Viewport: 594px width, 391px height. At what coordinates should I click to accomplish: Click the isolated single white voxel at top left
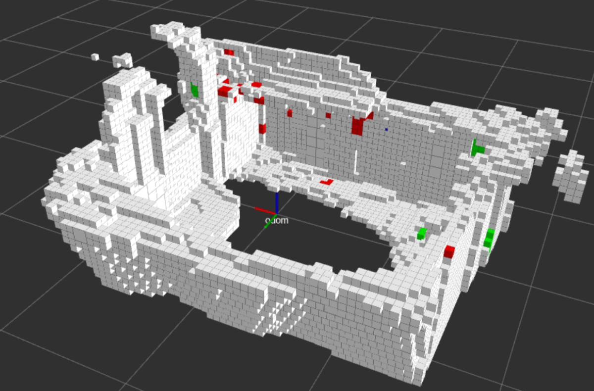click(x=95, y=57)
